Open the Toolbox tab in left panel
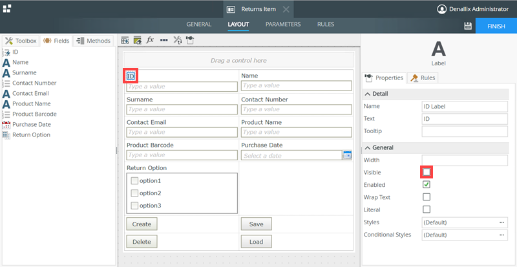This screenshot has width=517, height=267. pyautogui.click(x=21, y=41)
